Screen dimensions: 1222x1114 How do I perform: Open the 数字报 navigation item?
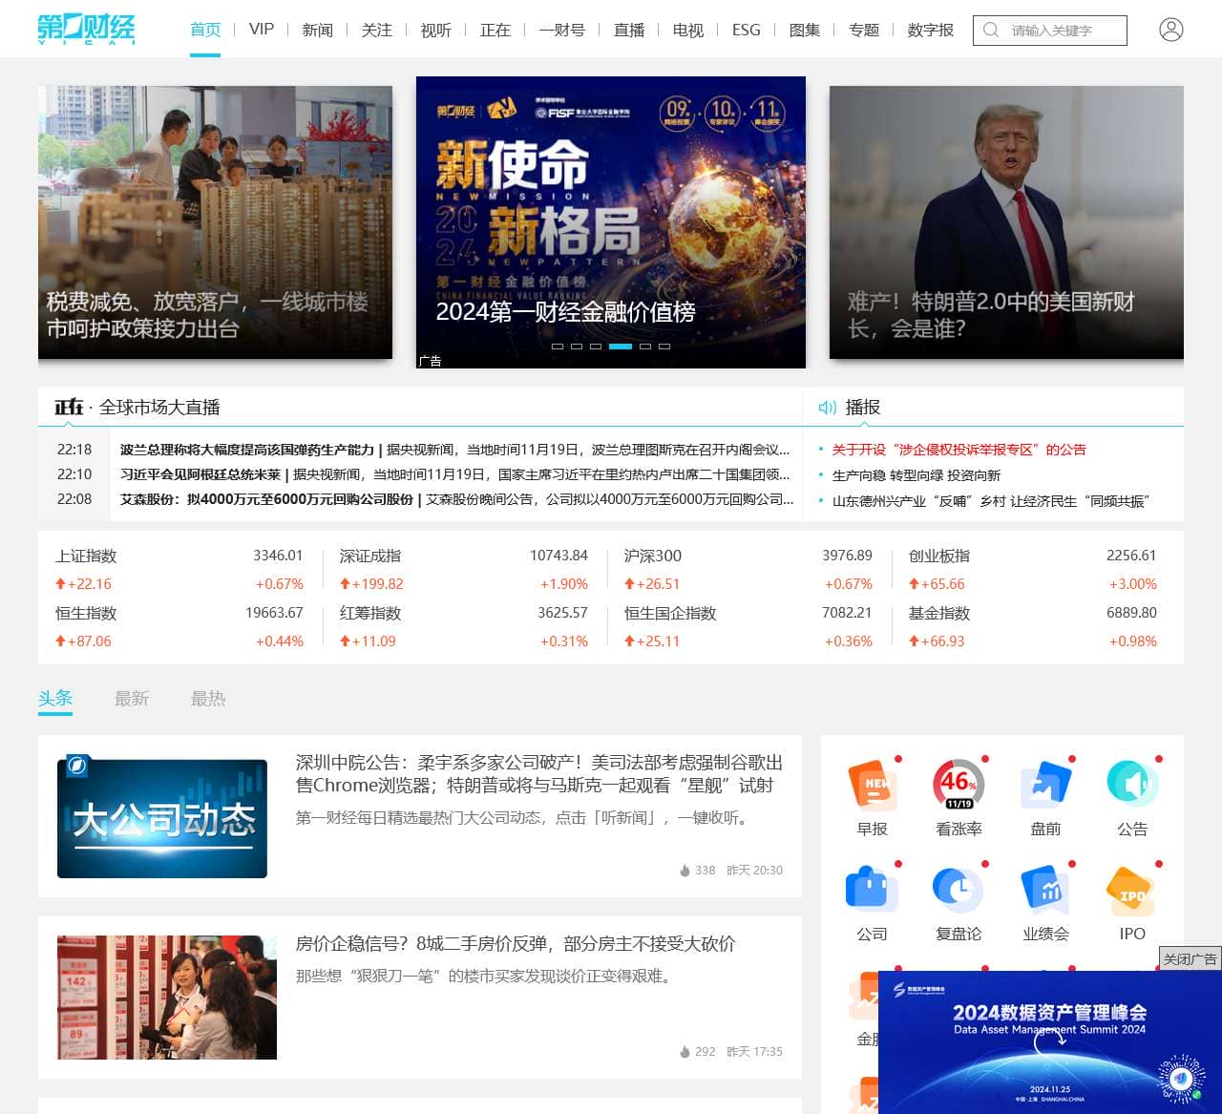[x=931, y=30]
